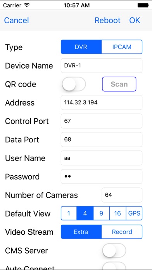Confirm settings with OK
The image size is (152, 270).
[x=135, y=20]
